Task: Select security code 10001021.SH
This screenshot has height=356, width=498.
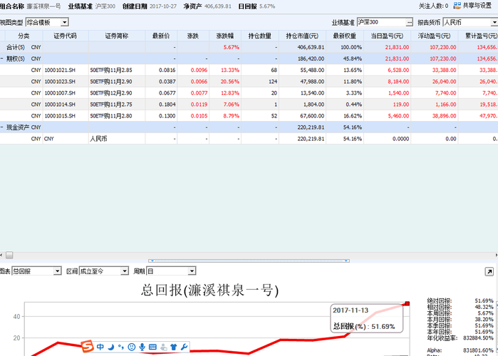Action: [x=60, y=70]
